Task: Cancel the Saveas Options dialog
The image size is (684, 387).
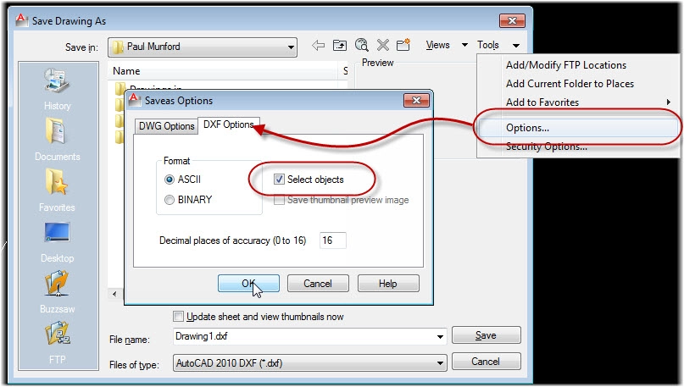Action: click(x=318, y=284)
